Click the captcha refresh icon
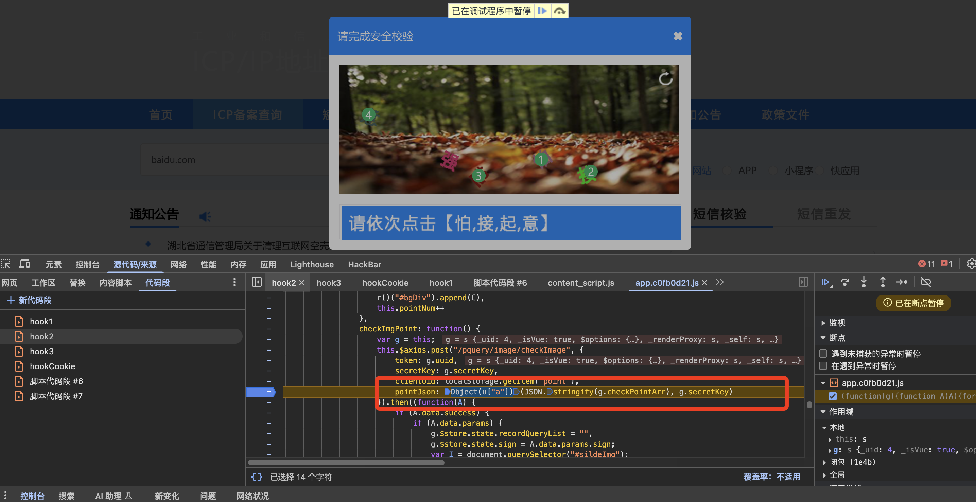Screen dimensions: 976x502 pos(665,79)
